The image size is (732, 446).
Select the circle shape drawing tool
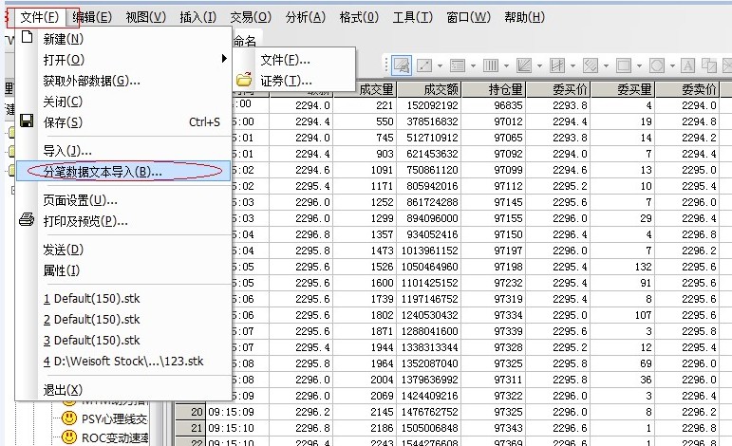(x=657, y=65)
